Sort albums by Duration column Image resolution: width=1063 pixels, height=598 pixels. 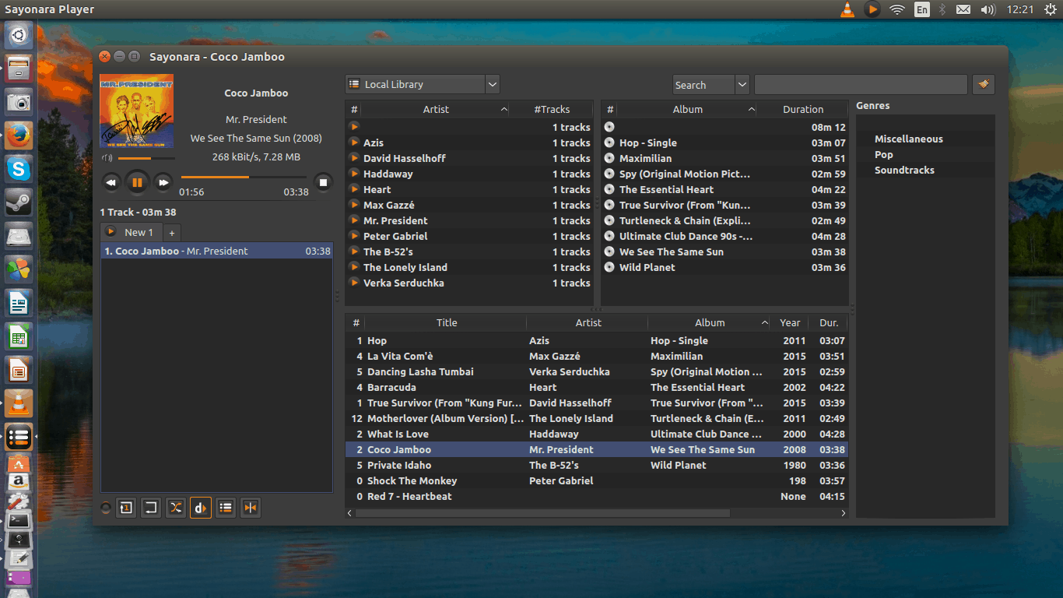click(x=803, y=109)
